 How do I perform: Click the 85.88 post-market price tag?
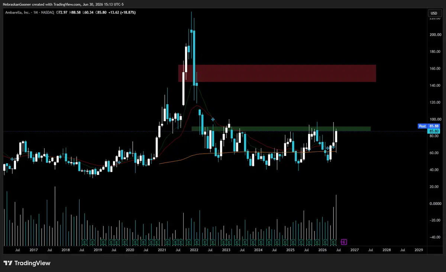click(x=434, y=126)
